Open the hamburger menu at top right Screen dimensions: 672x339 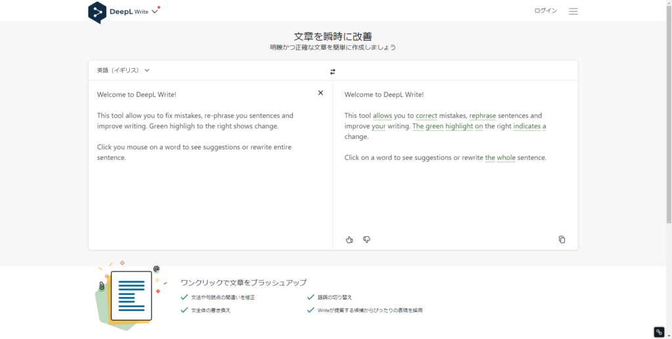coord(574,12)
